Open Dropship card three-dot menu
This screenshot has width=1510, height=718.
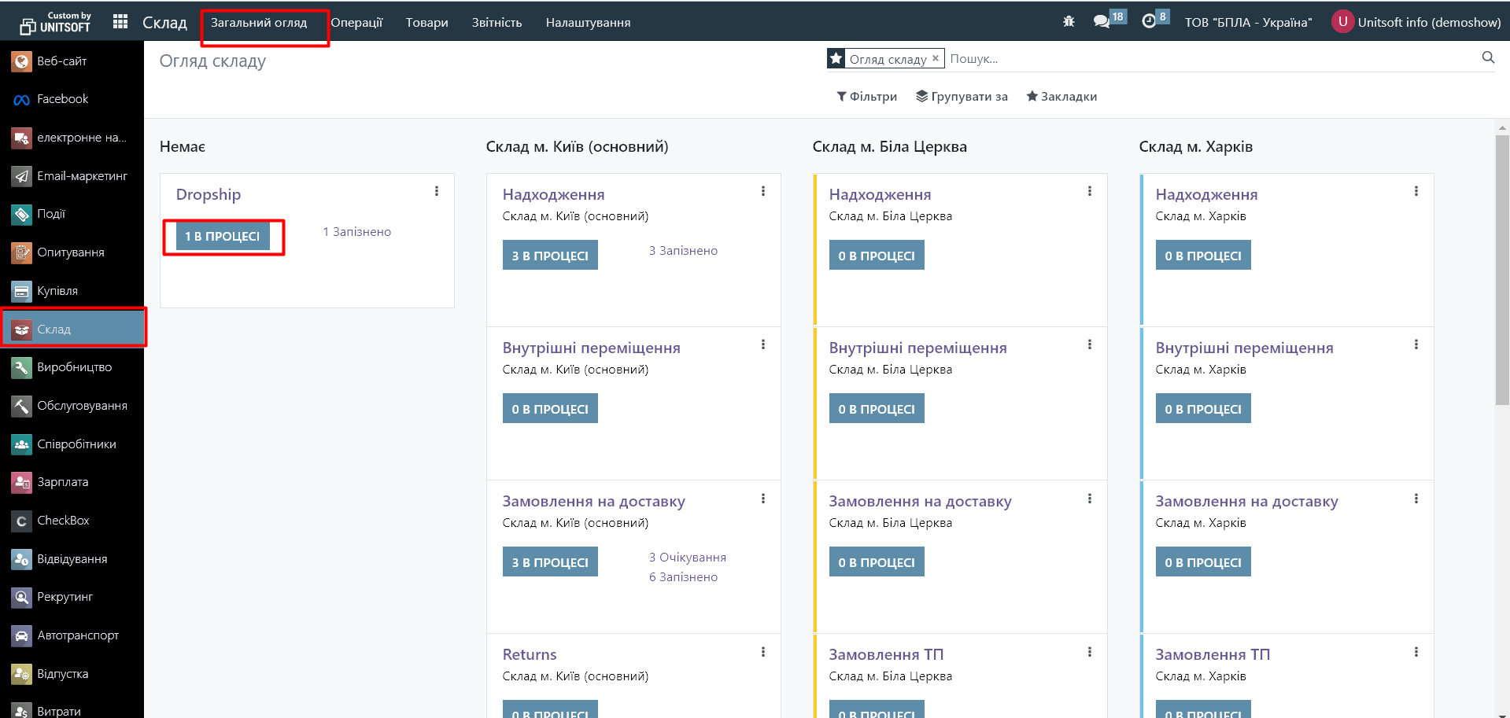point(437,191)
